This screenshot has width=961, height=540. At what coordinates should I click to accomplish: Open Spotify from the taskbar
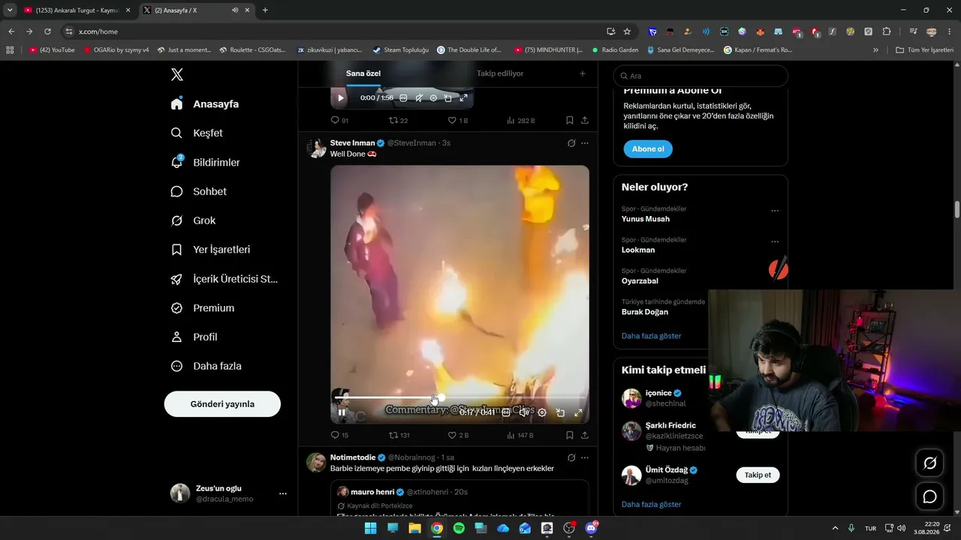coord(459,528)
